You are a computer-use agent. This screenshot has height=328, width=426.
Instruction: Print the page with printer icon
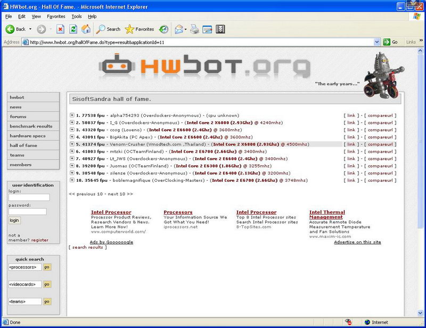tap(194, 29)
